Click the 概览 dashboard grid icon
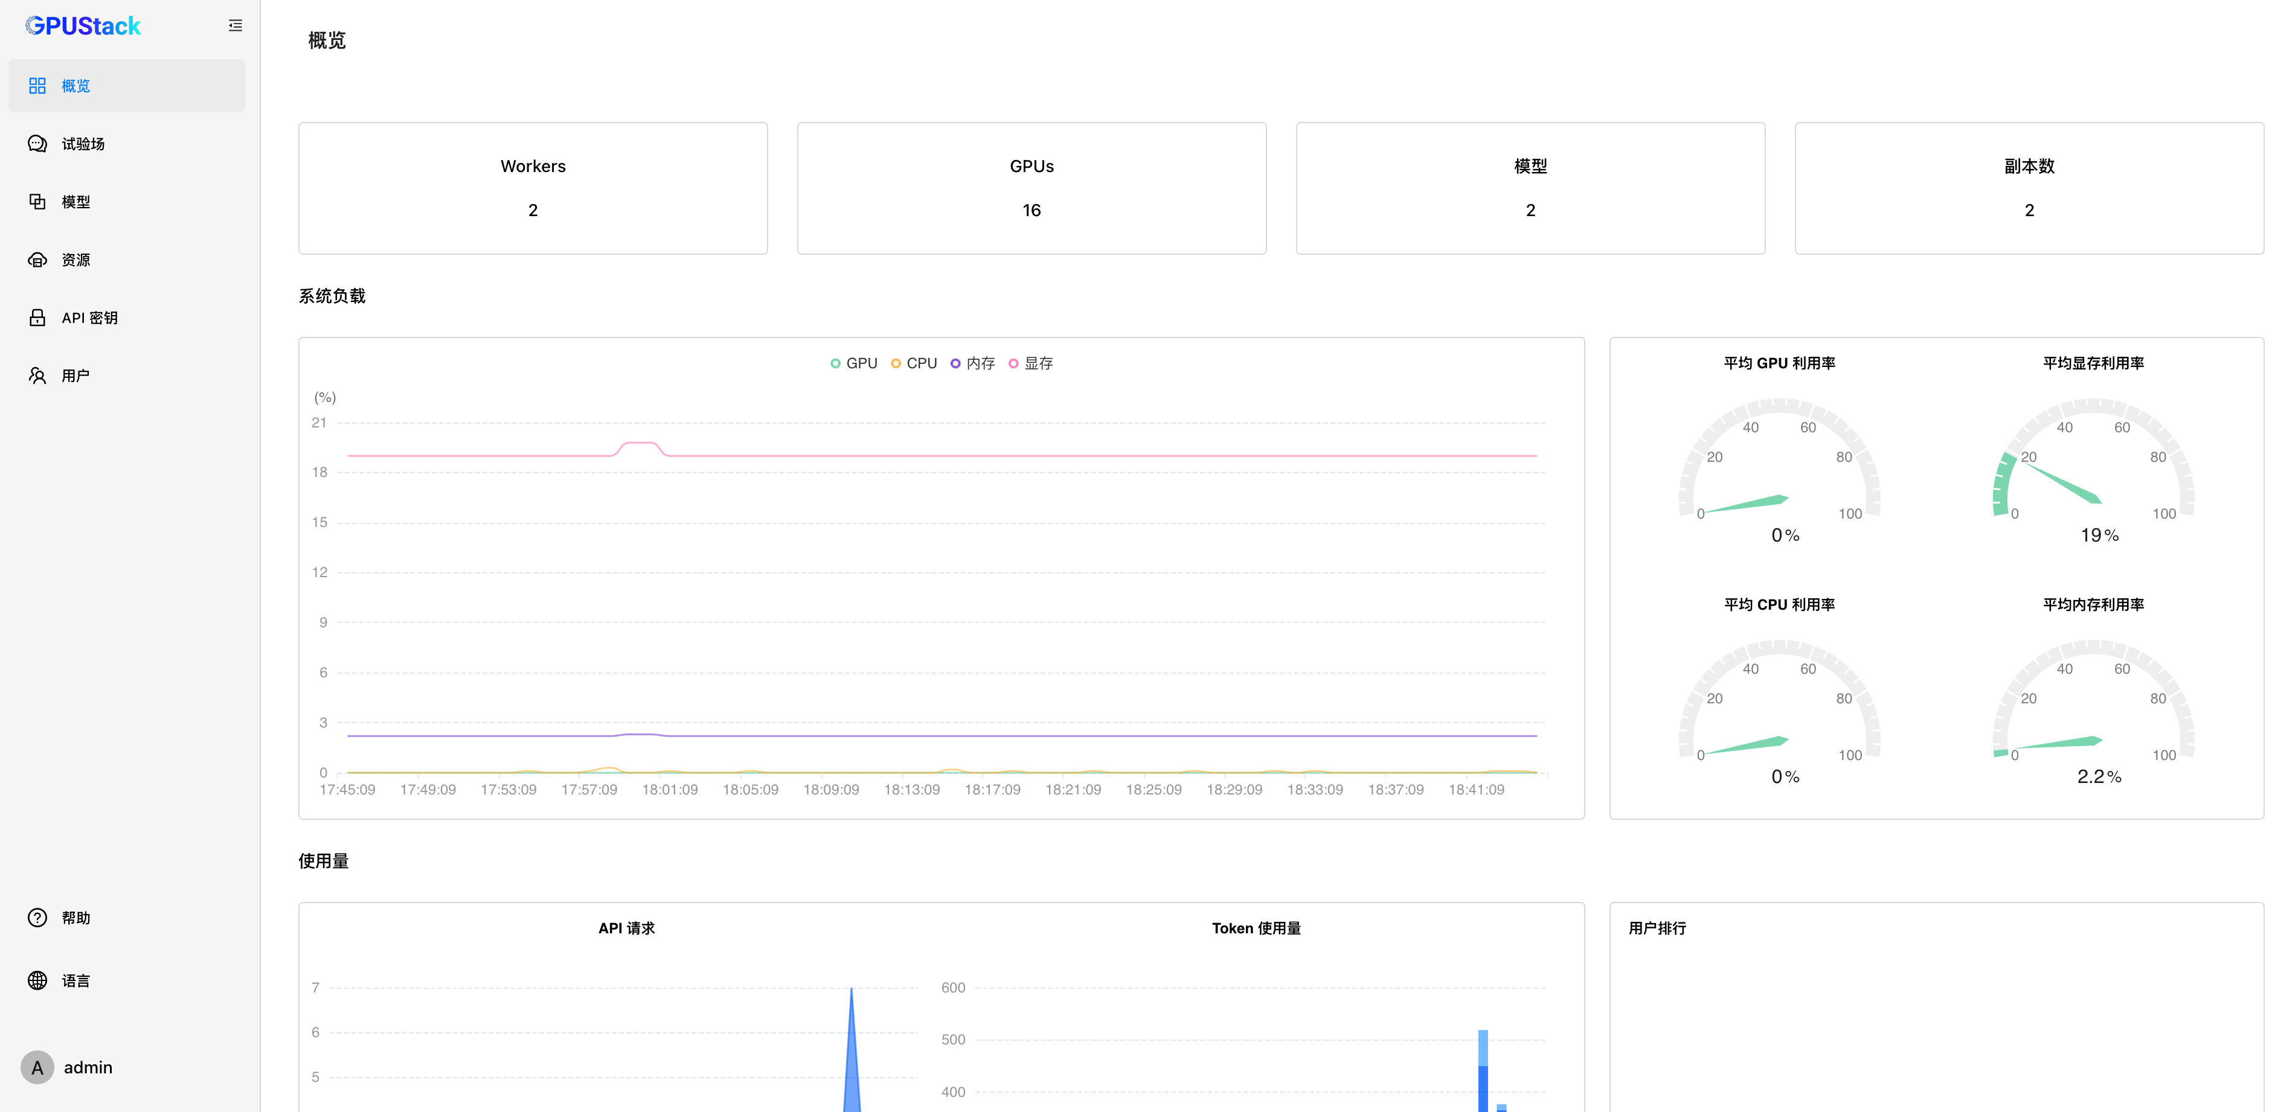This screenshot has width=2278, height=1112. coord(37,86)
